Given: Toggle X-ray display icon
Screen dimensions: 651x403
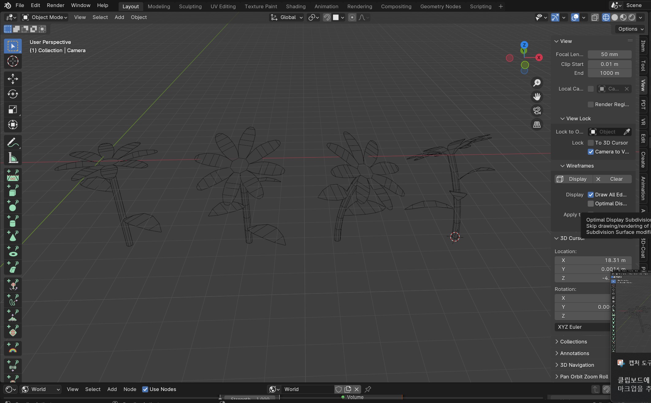Looking at the screenshot, I should click(x=595, y=17).
